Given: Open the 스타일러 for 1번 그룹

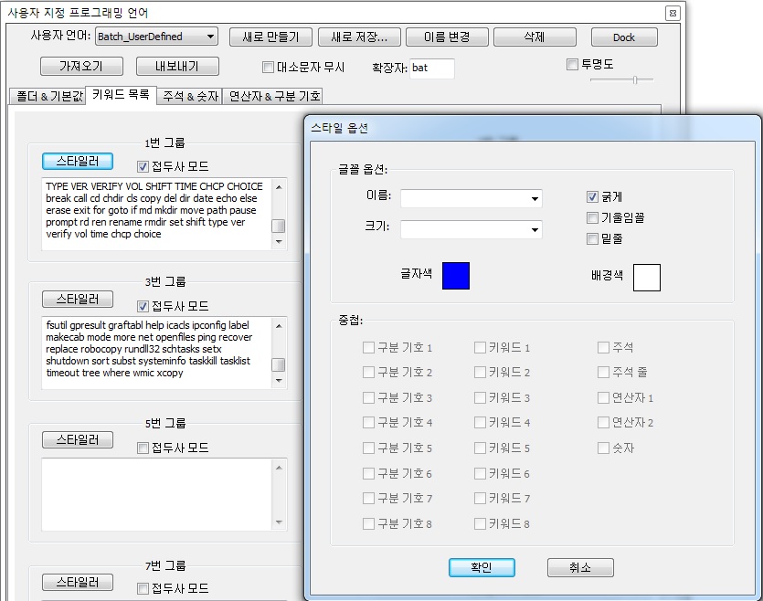Looking at the screenshot, I should pos(76,161).
